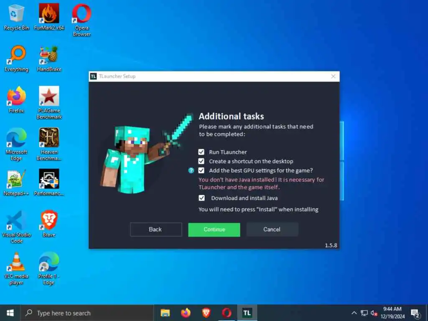Select the Visual Studio Code shortcut
Screen dimensions: 428x321
pyautogui.click(x=16, y=227)
